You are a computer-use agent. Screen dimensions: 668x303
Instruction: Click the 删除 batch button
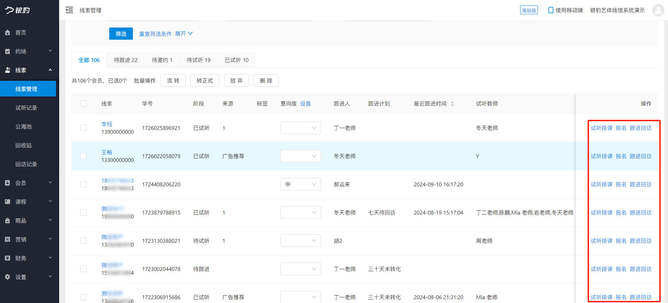coord(266,80)
